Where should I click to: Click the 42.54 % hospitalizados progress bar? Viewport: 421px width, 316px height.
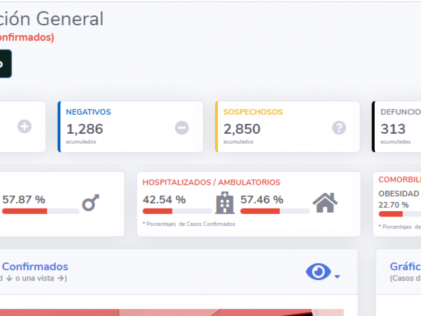click(x=177, y=211)
